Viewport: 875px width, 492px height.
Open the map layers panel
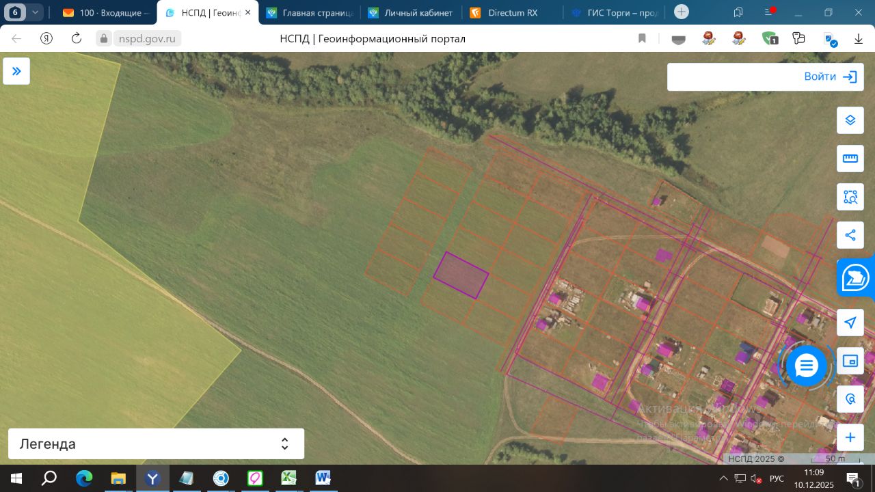click(850, 120)
